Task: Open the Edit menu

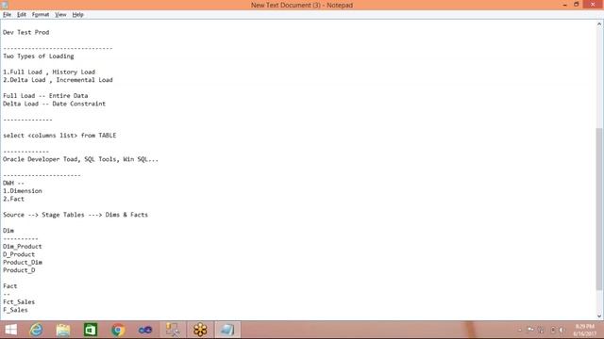Action: 21,15
